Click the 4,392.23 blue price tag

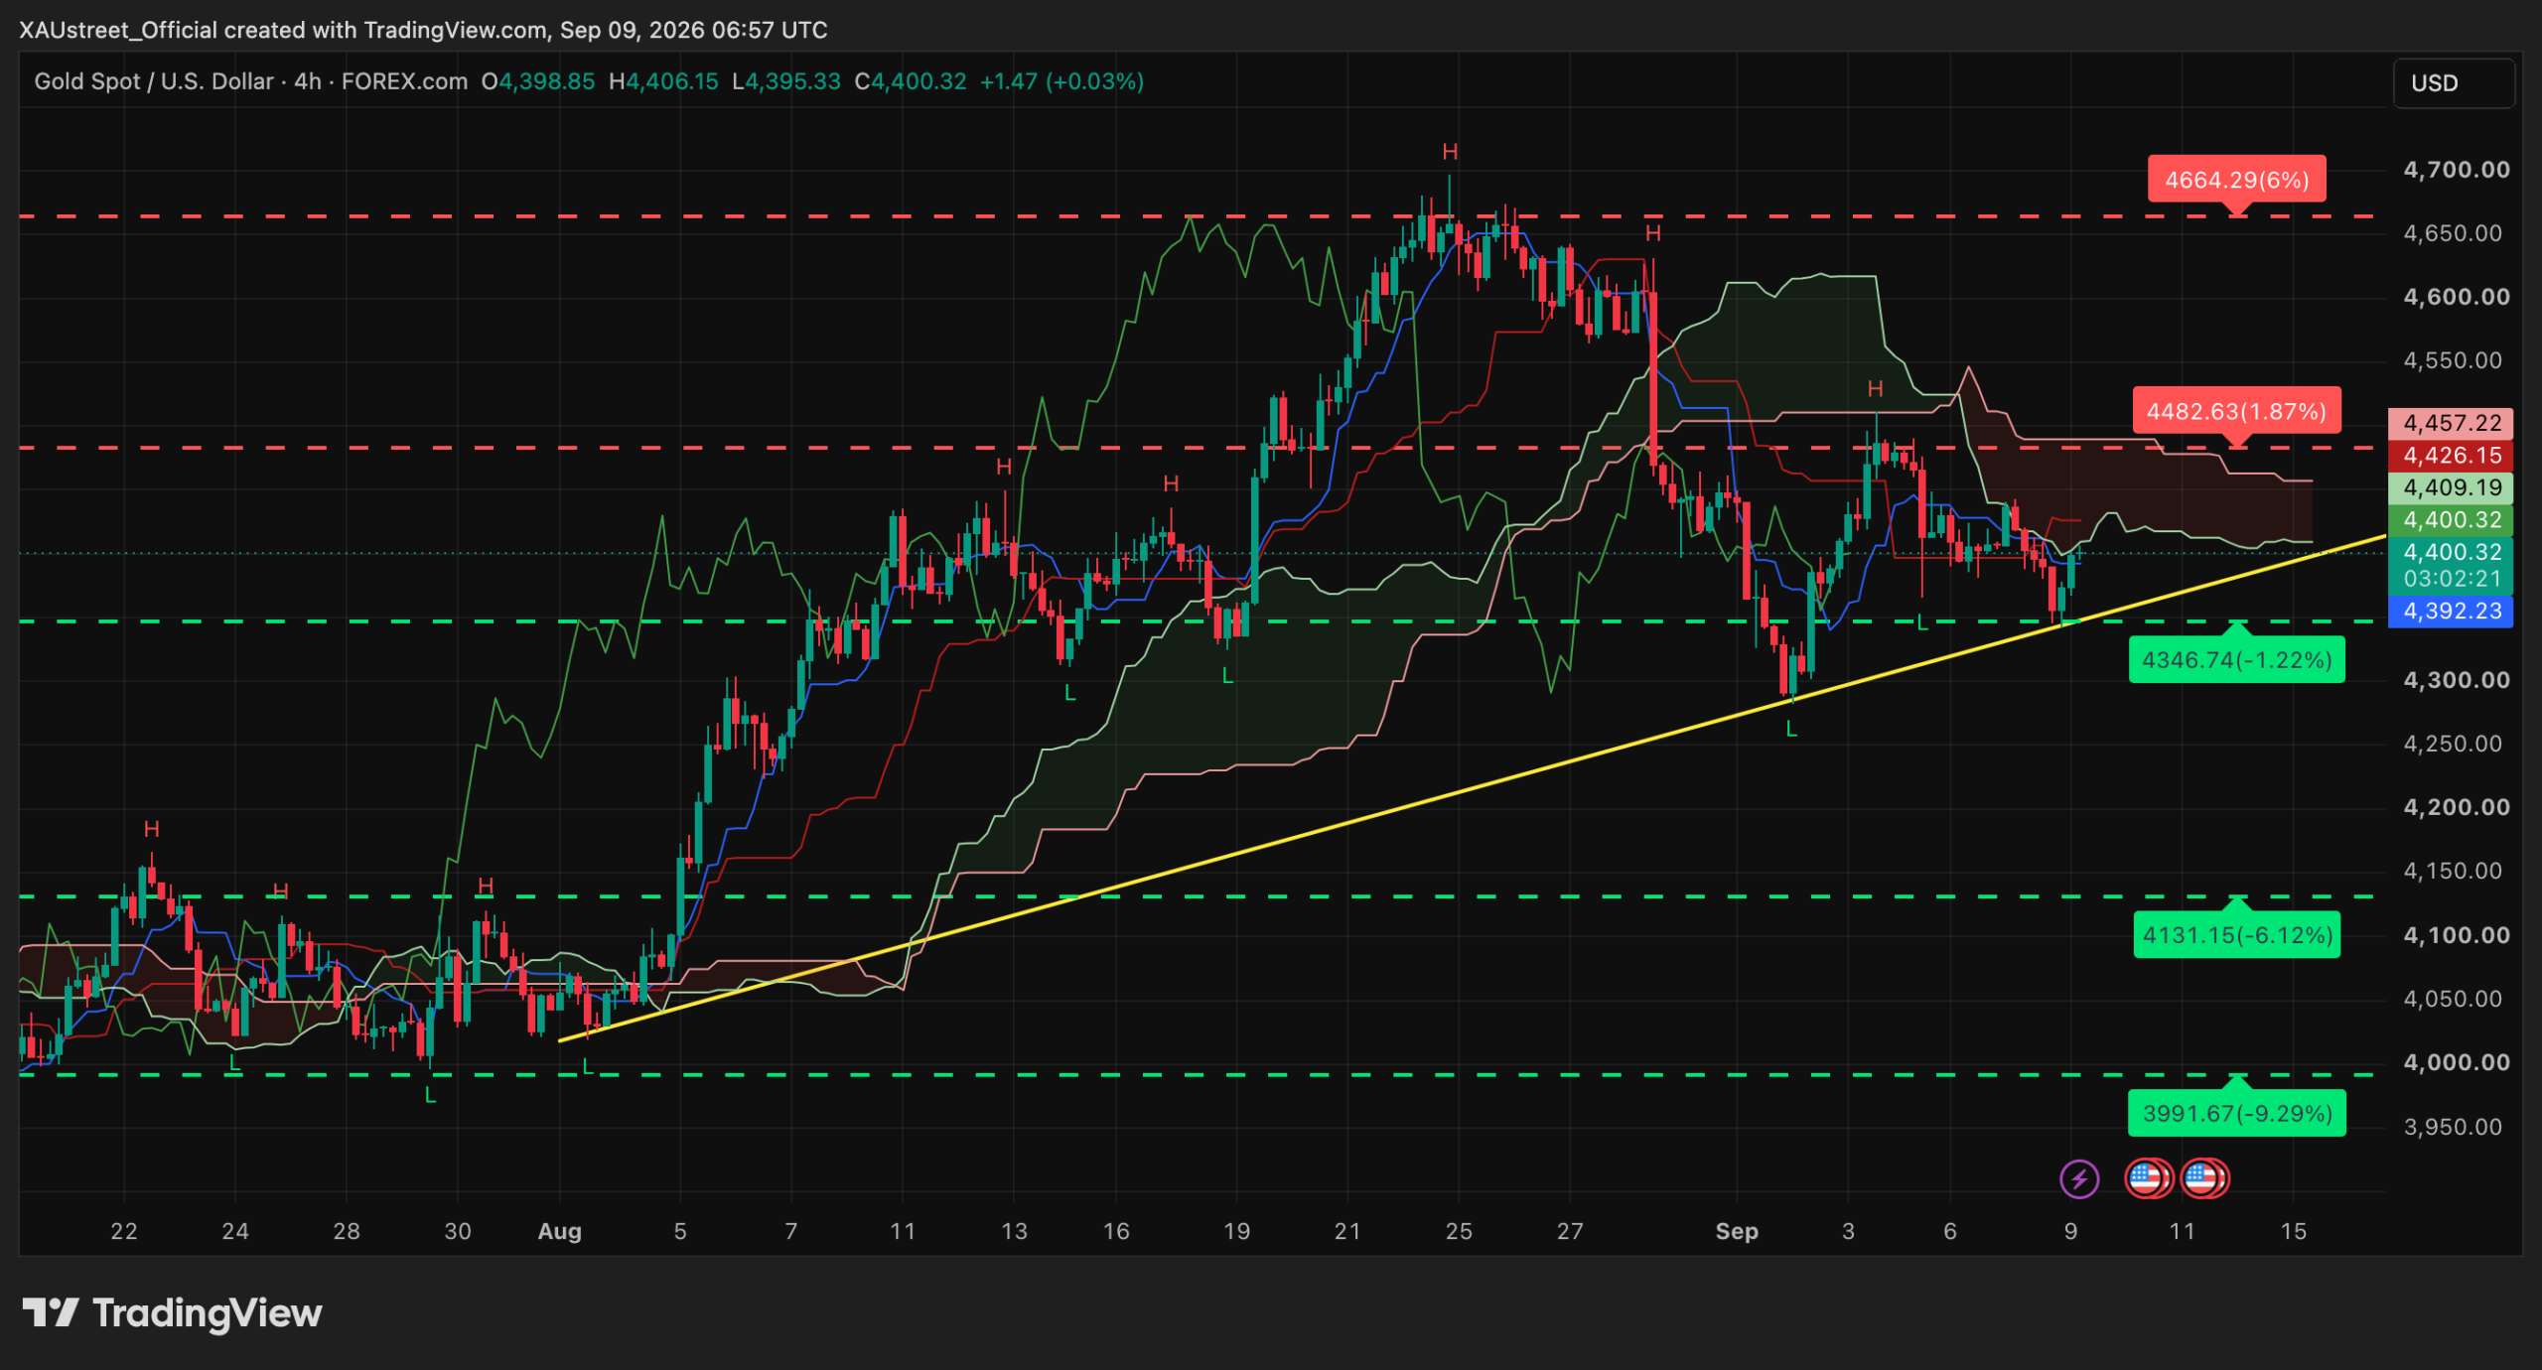pos(2451,611)
